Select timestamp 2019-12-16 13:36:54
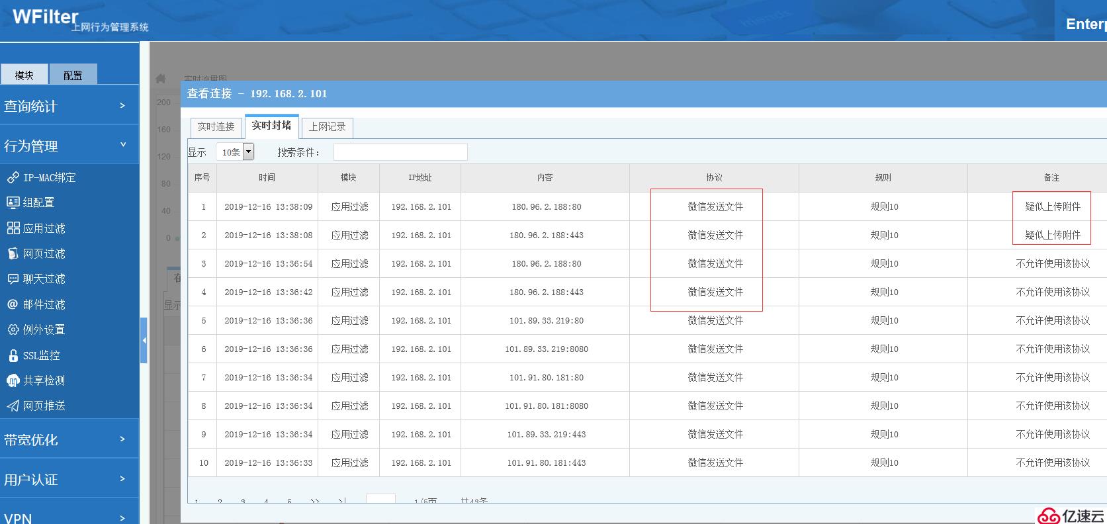This screenshot has width=1107, height=524. [268, 263]
